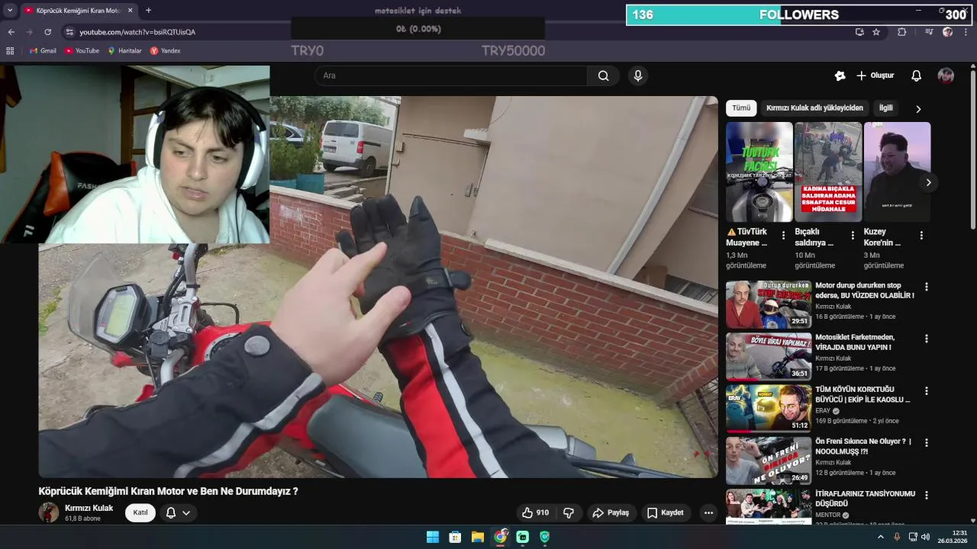Viewport: 977px width, 549px height.
Task: Click the Ara search input field
Action: click(x=450, y=75)
